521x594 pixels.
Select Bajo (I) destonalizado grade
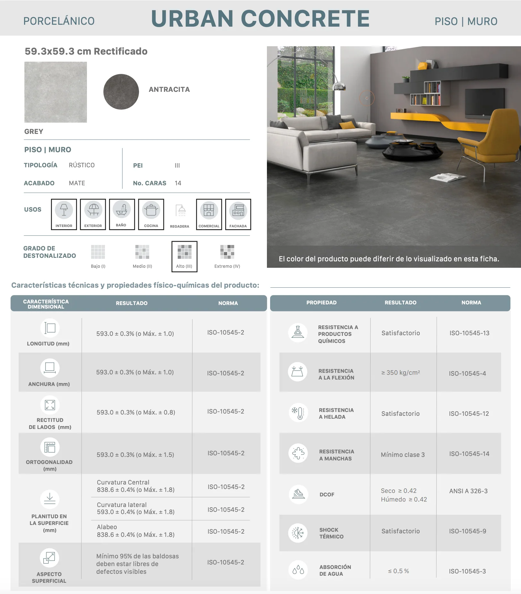[x=98, y=256]
